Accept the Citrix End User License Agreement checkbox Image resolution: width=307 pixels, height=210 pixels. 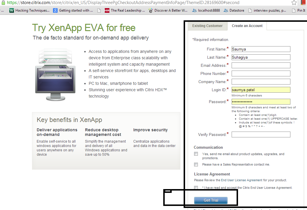pyautogui.click(x=196, y=188)
